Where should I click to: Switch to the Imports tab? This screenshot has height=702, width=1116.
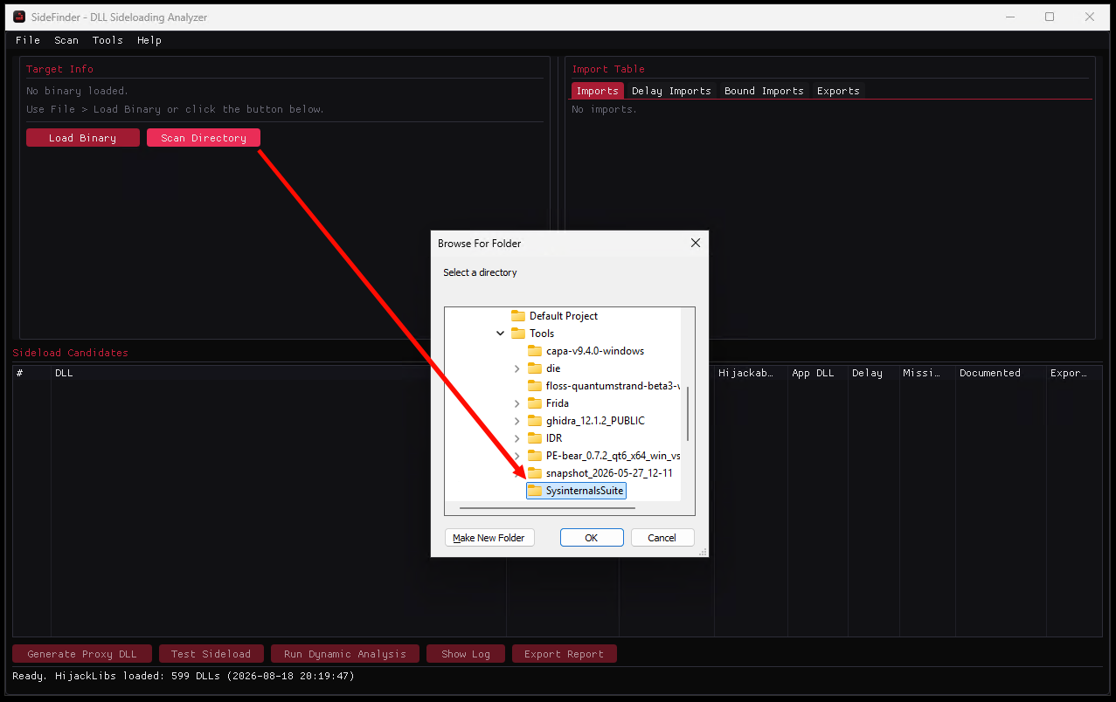[598, 91]
